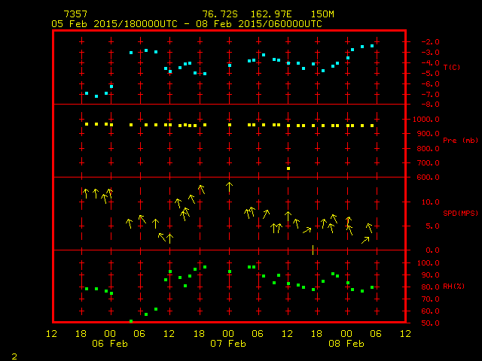Image resolution: width=482 pixels, height=361 pixels.
Task: Click the last green humidity point on right
Action: (372, 287)
